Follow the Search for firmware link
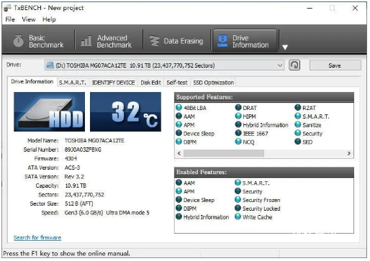Viewport: 370px width, 261px height. pos(37,237)
